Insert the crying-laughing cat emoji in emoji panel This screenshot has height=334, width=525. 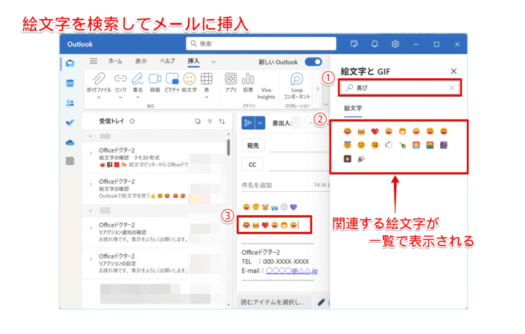click(x=361, y=131)
